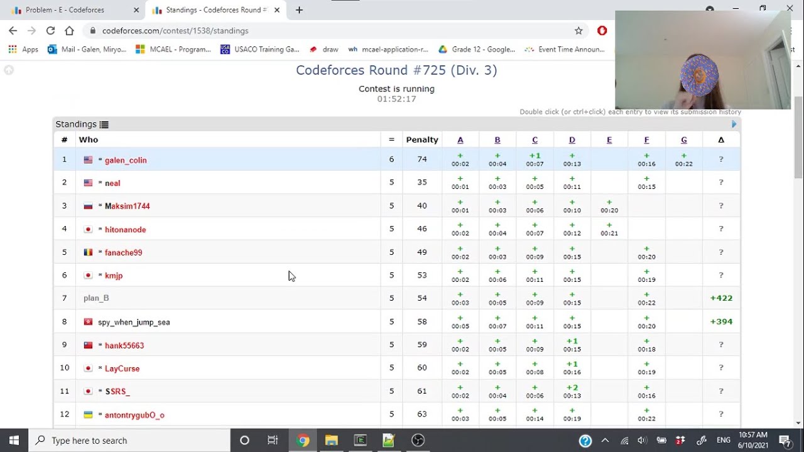Viewport: 804px width, 452px height.
Task: Close the Standings - Codeforces Round tab
Action: pos(277,10)
